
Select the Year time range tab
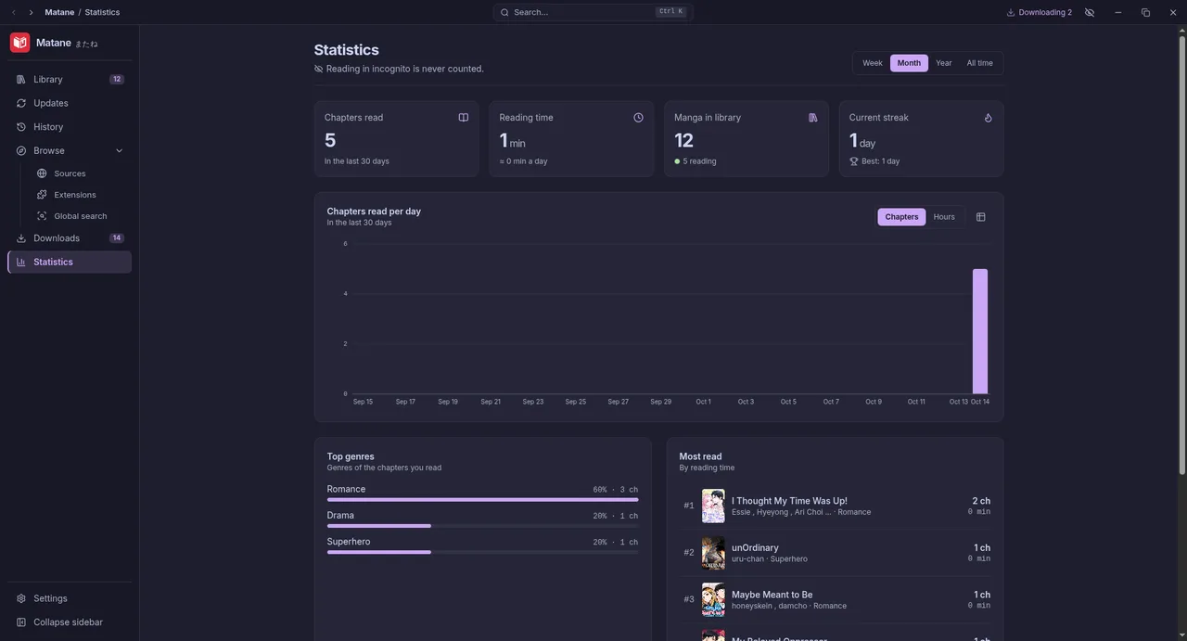click(x=944, y=63)
